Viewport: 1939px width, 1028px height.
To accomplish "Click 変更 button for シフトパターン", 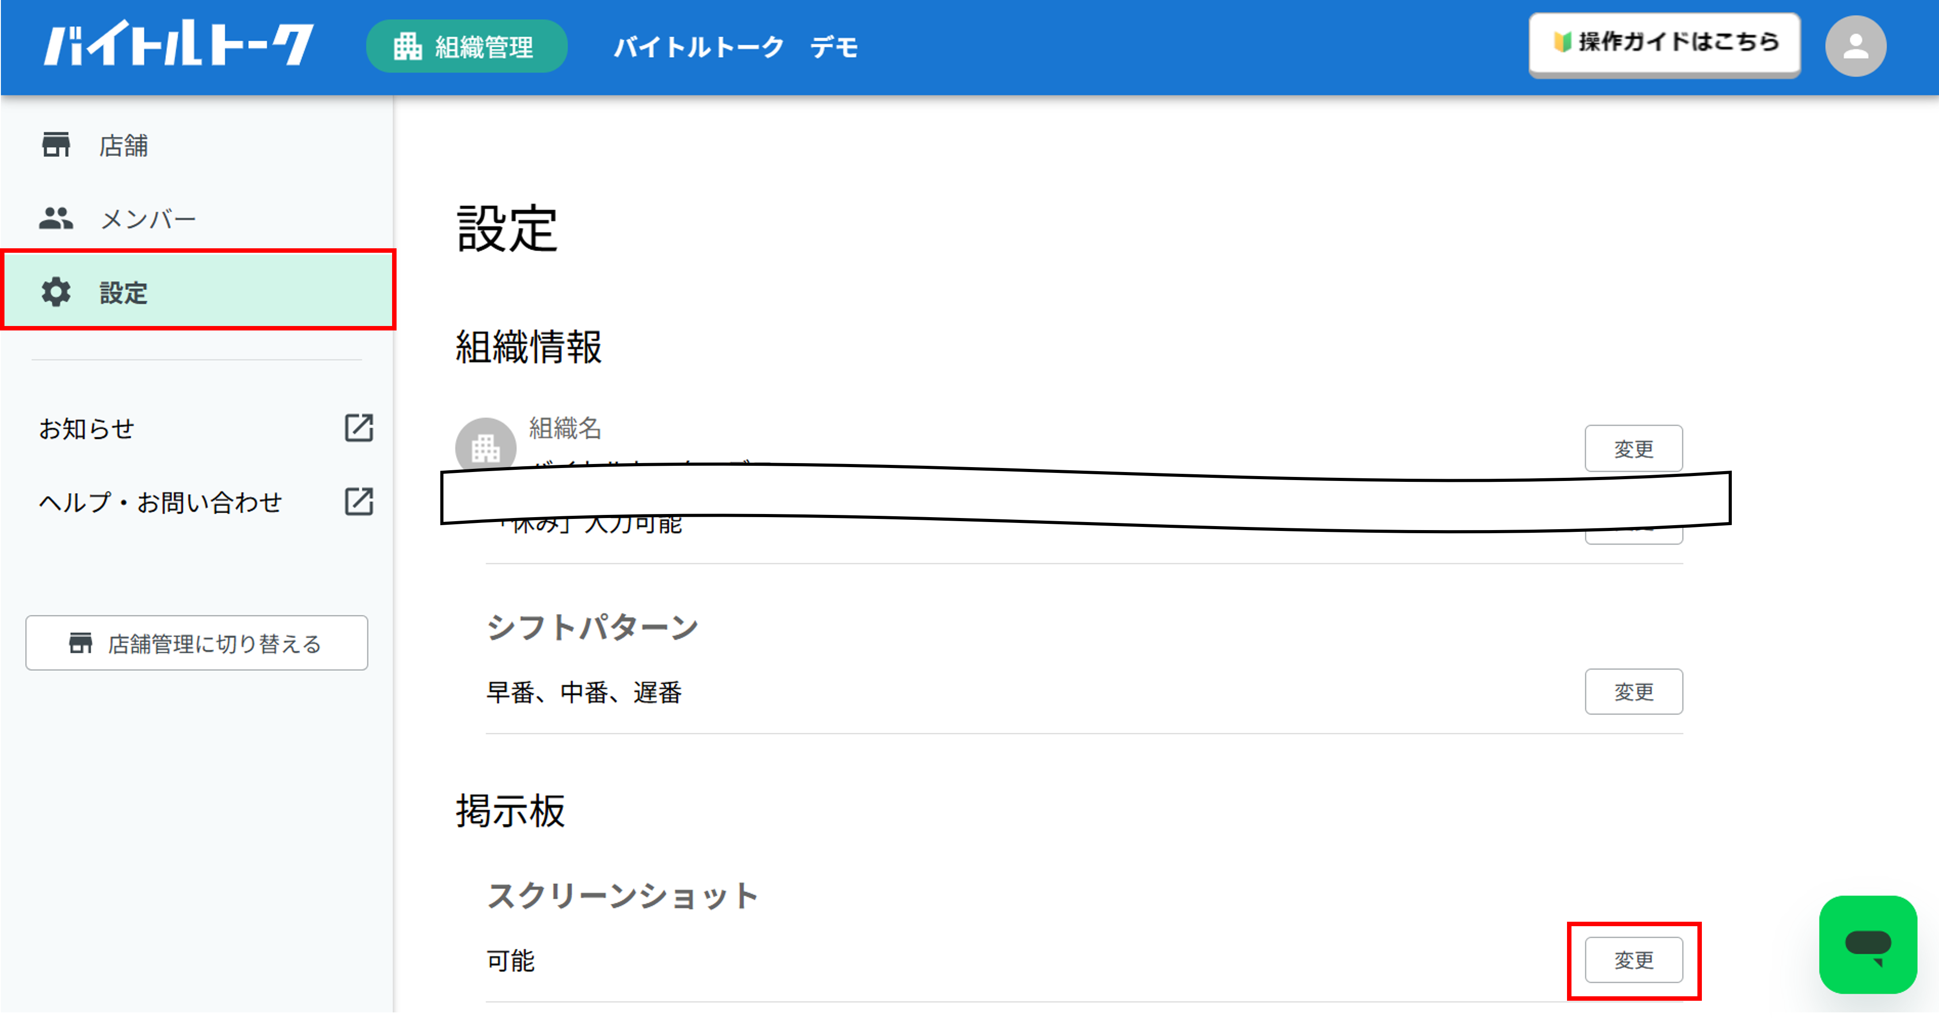I will [1634, 692].
